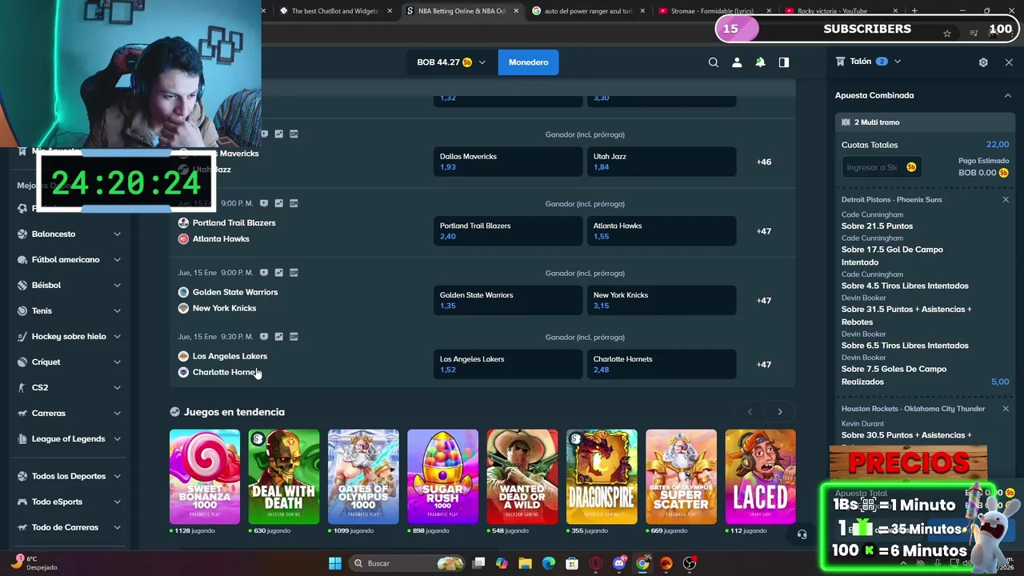
Task: Open Windows Start menu
Action: click(x=334, y=563)
